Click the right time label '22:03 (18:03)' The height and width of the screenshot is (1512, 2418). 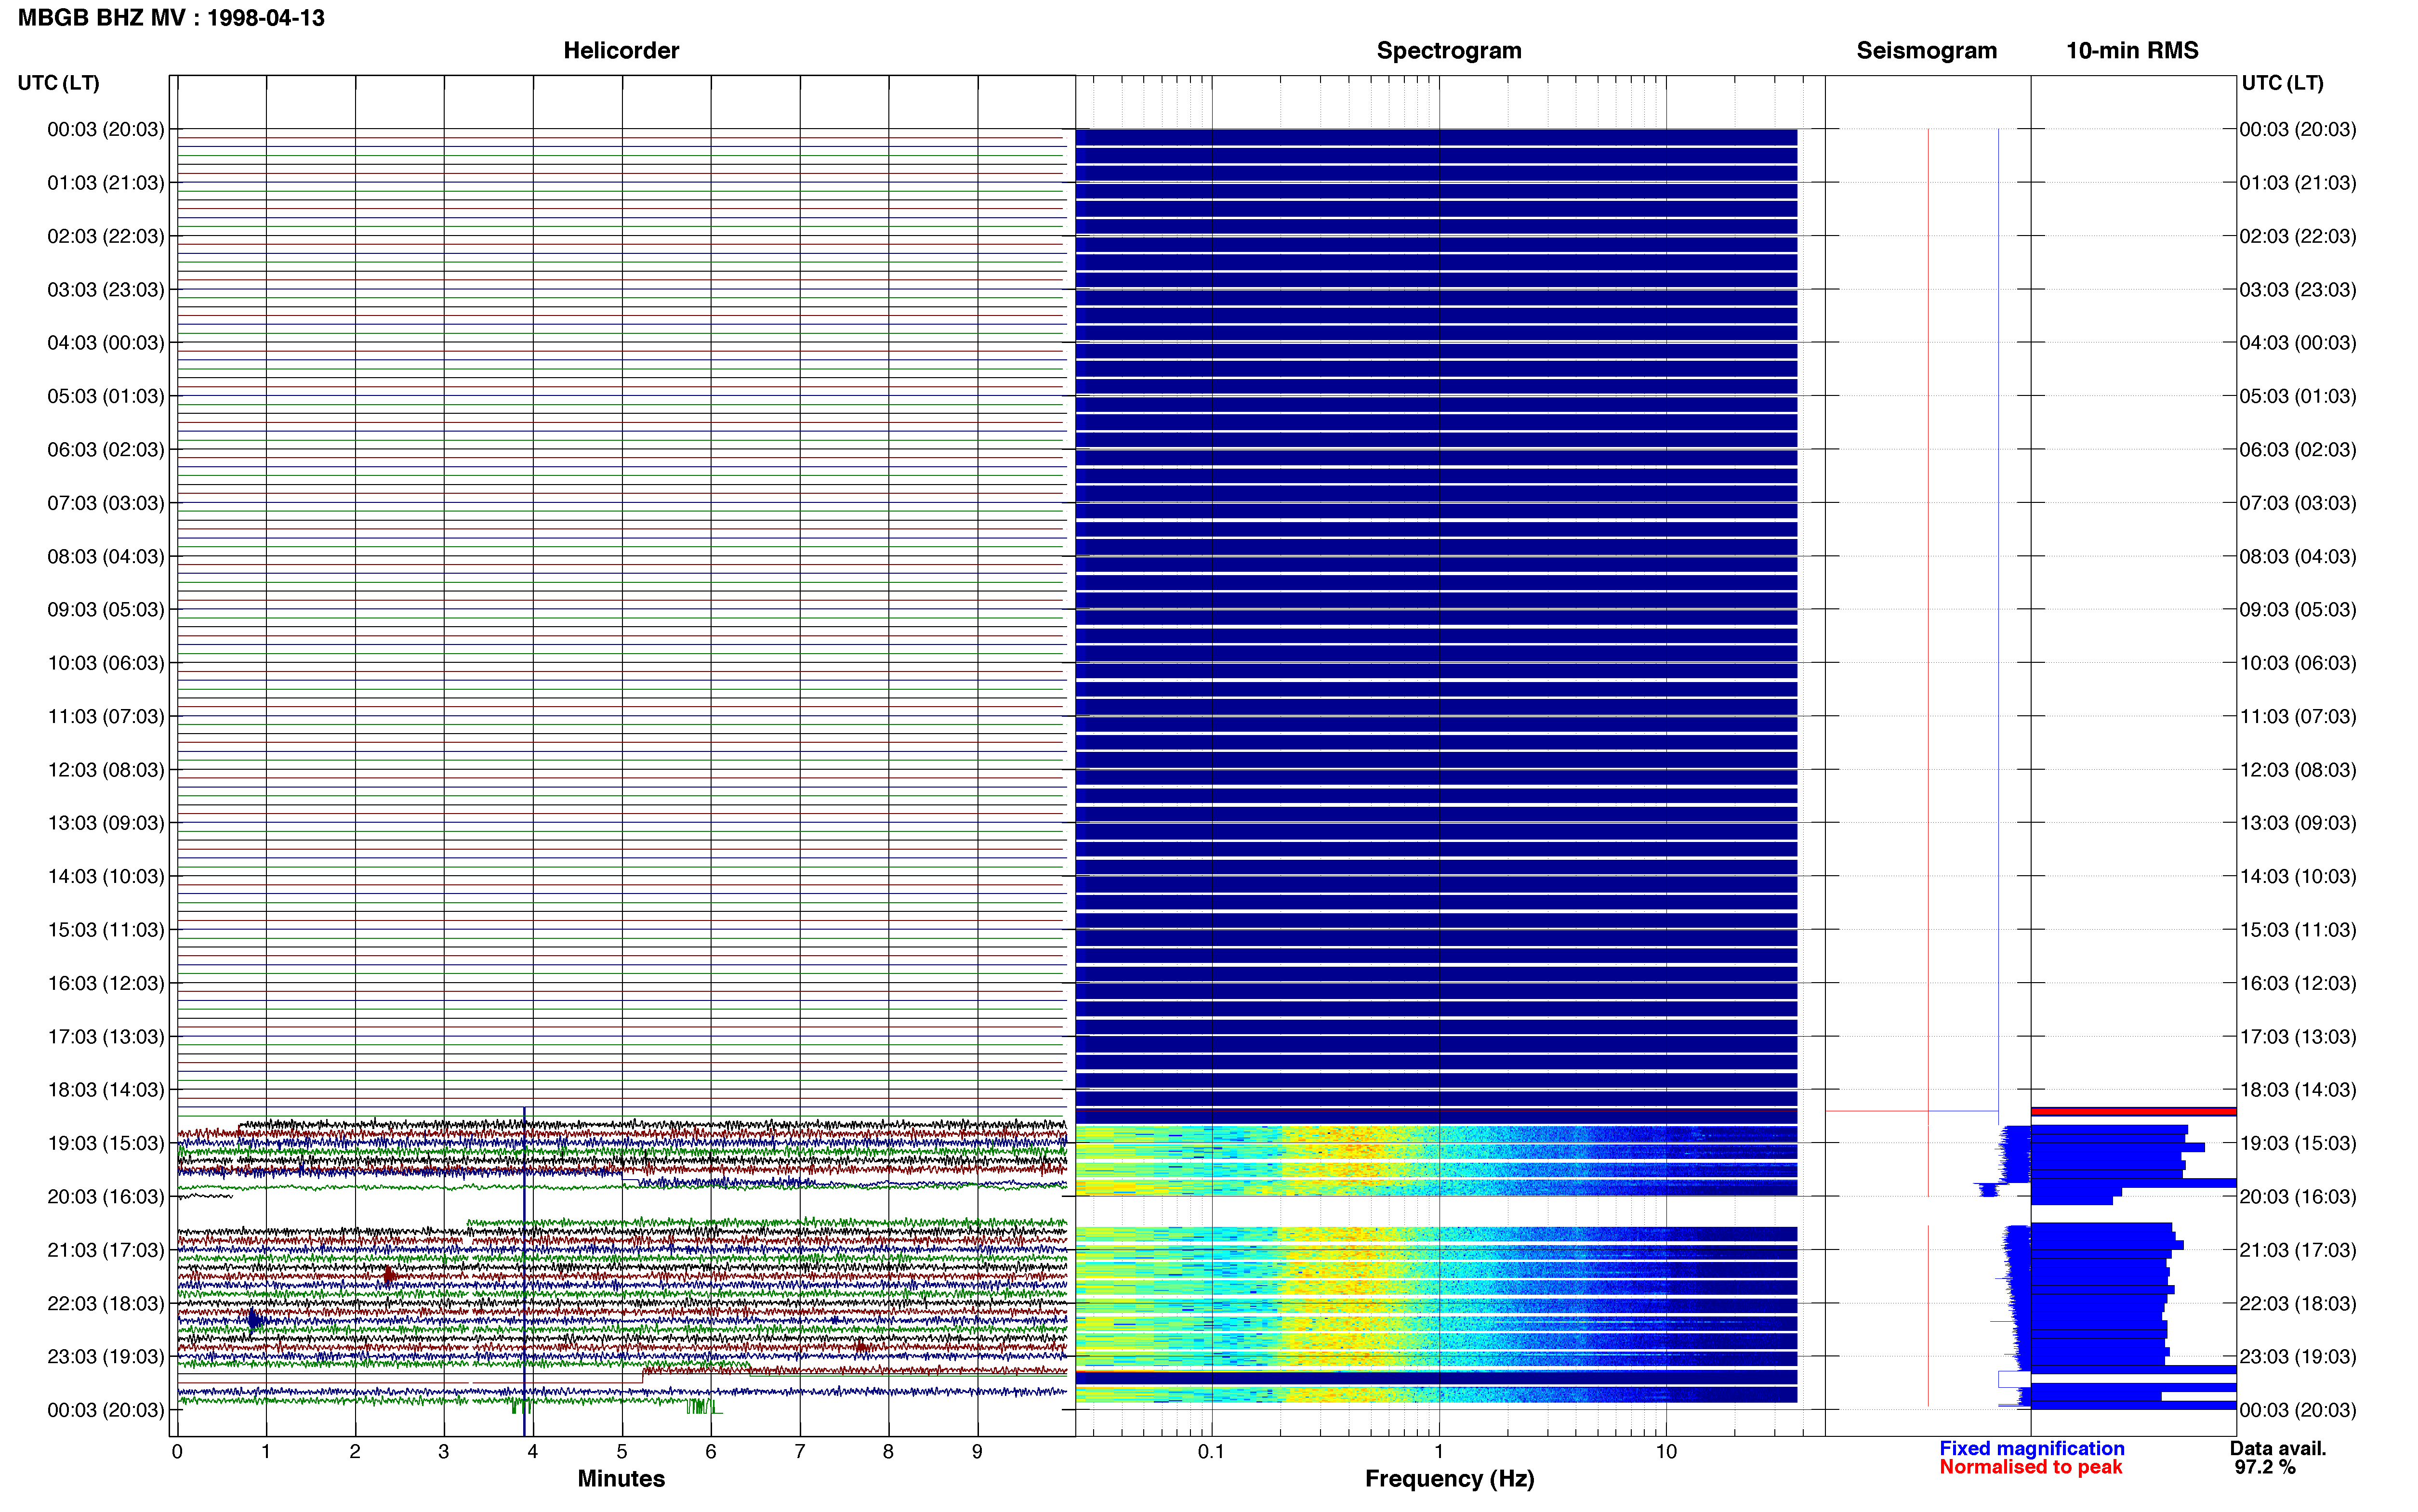pyautogui.click(x=2298, y=1303)
